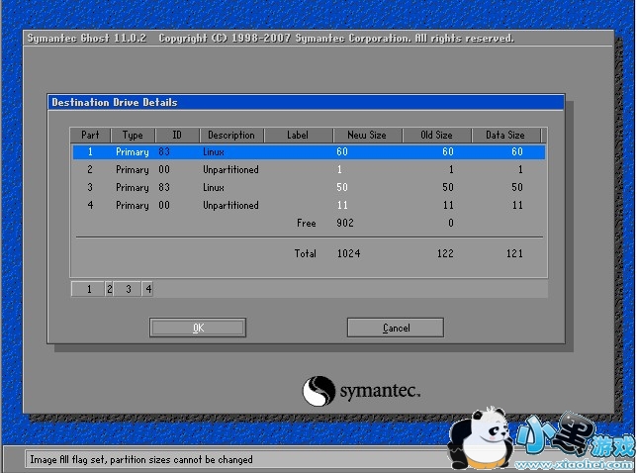Click the Description column header

coord(230,136)
